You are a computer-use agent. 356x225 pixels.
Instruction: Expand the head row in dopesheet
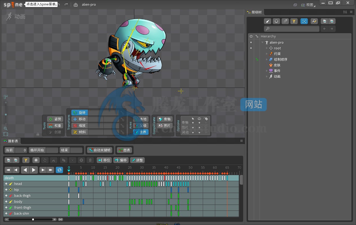[x=6, y=184]
